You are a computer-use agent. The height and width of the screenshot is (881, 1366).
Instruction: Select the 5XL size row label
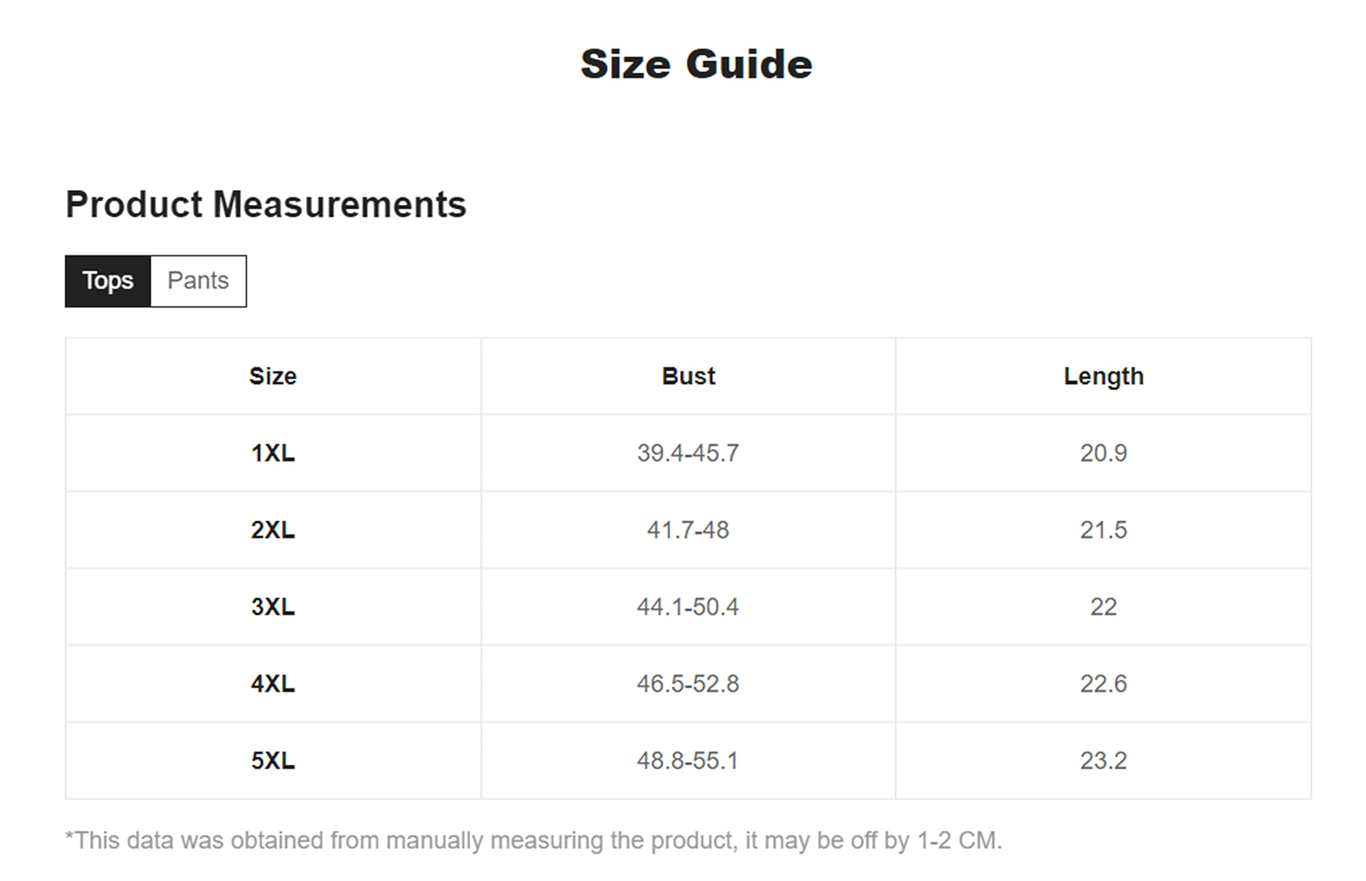[273, 761]
